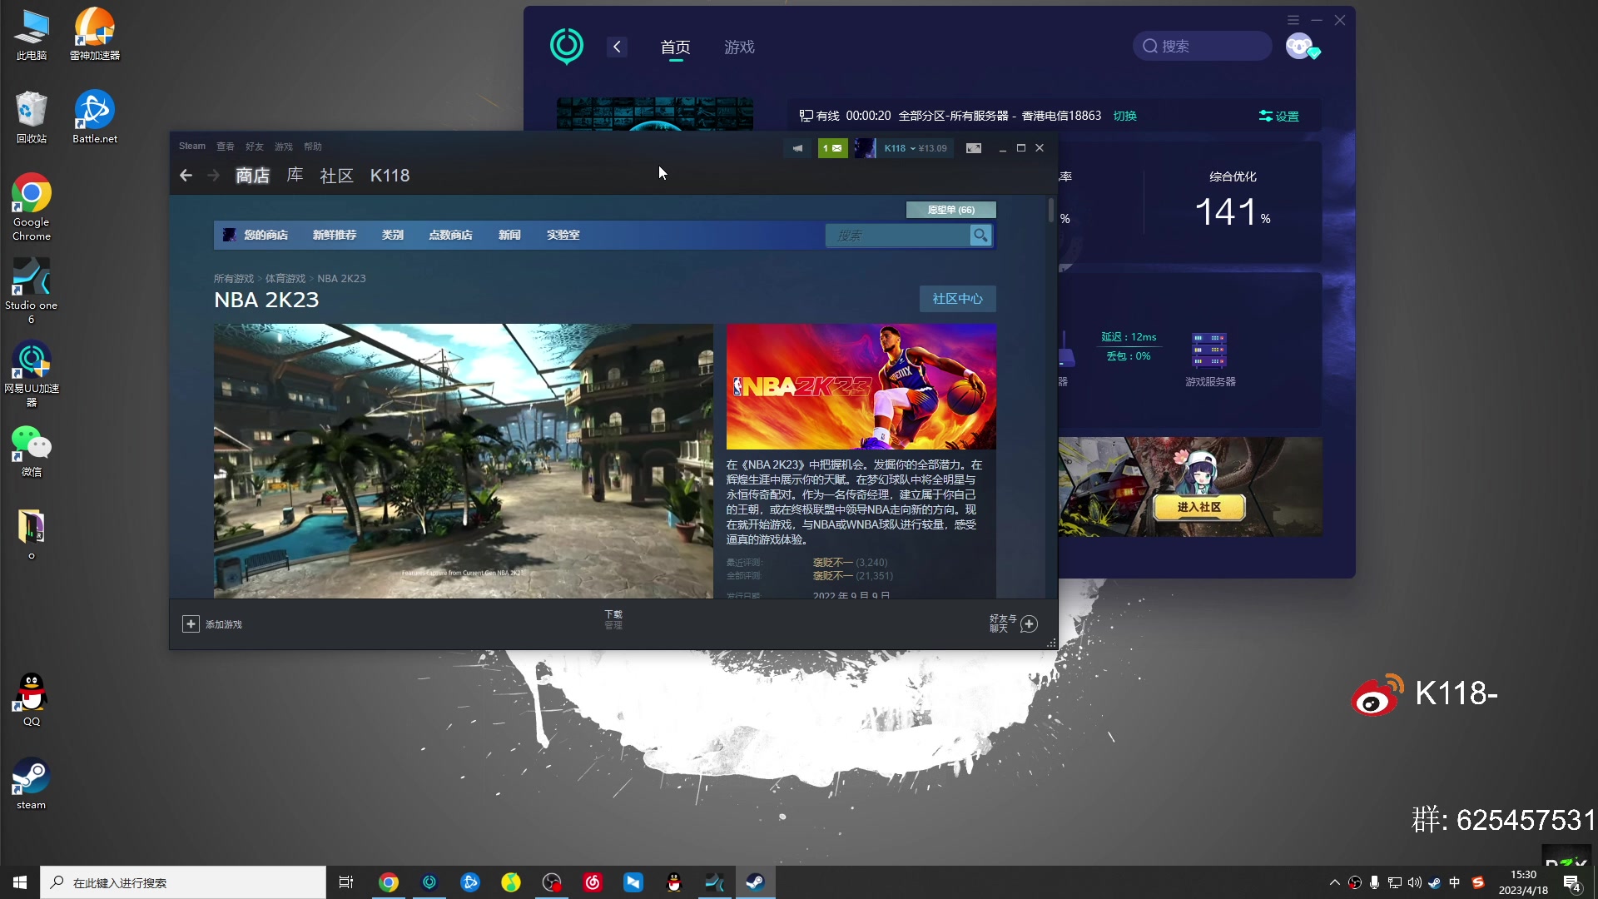Open 雷神加速器 desktop shortcut
Image resolution: width=1598 pixels, height=899 pixels.
click(x=95, y=33)
